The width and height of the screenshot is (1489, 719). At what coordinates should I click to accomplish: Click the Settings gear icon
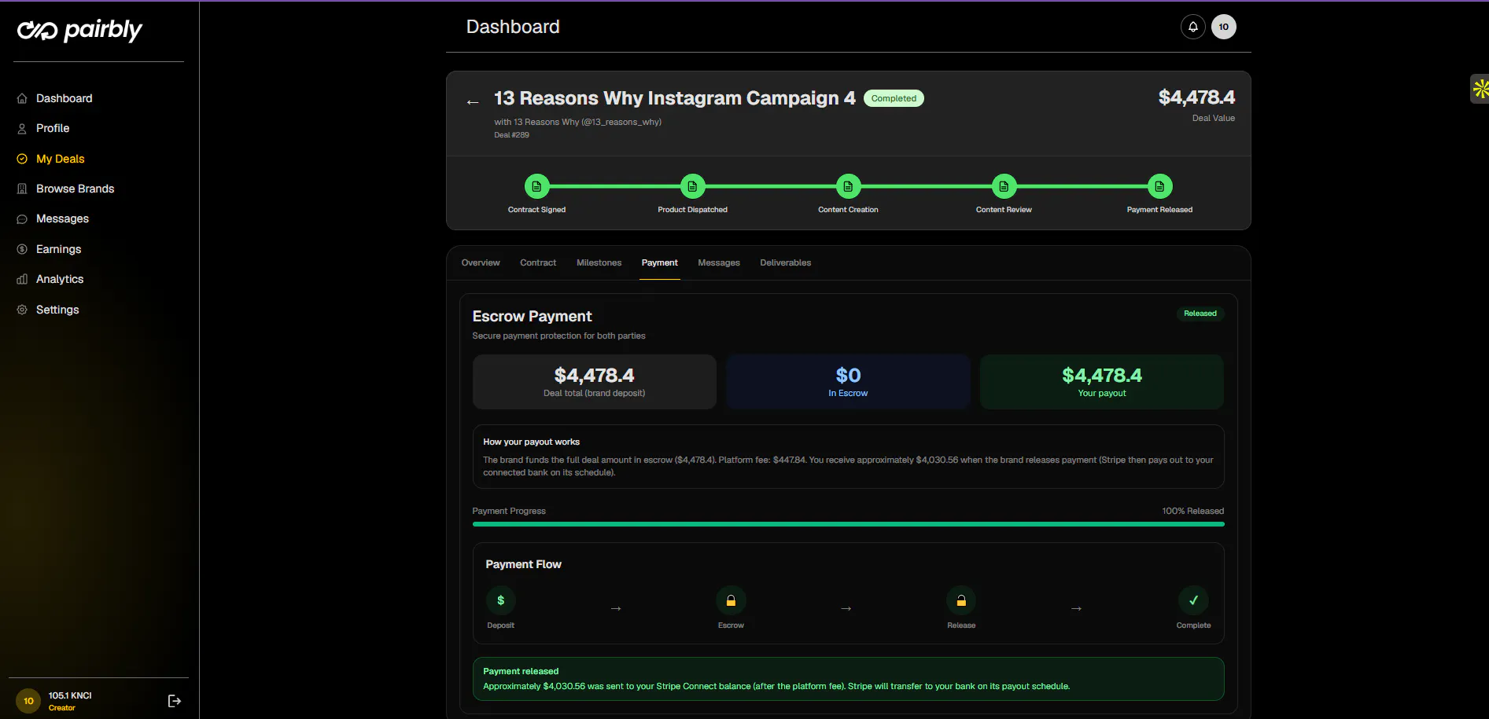coord(22,310)
